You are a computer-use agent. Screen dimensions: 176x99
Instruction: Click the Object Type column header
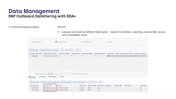point(82,86)
